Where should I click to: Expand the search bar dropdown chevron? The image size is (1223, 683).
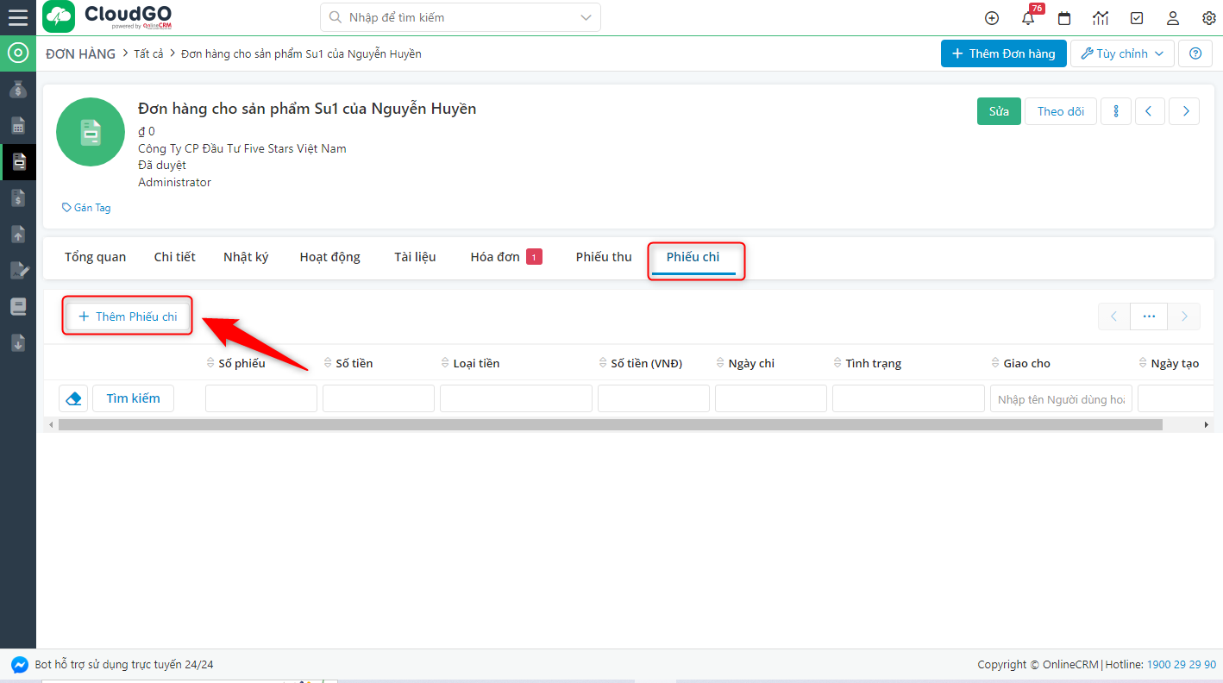point(585,17)
